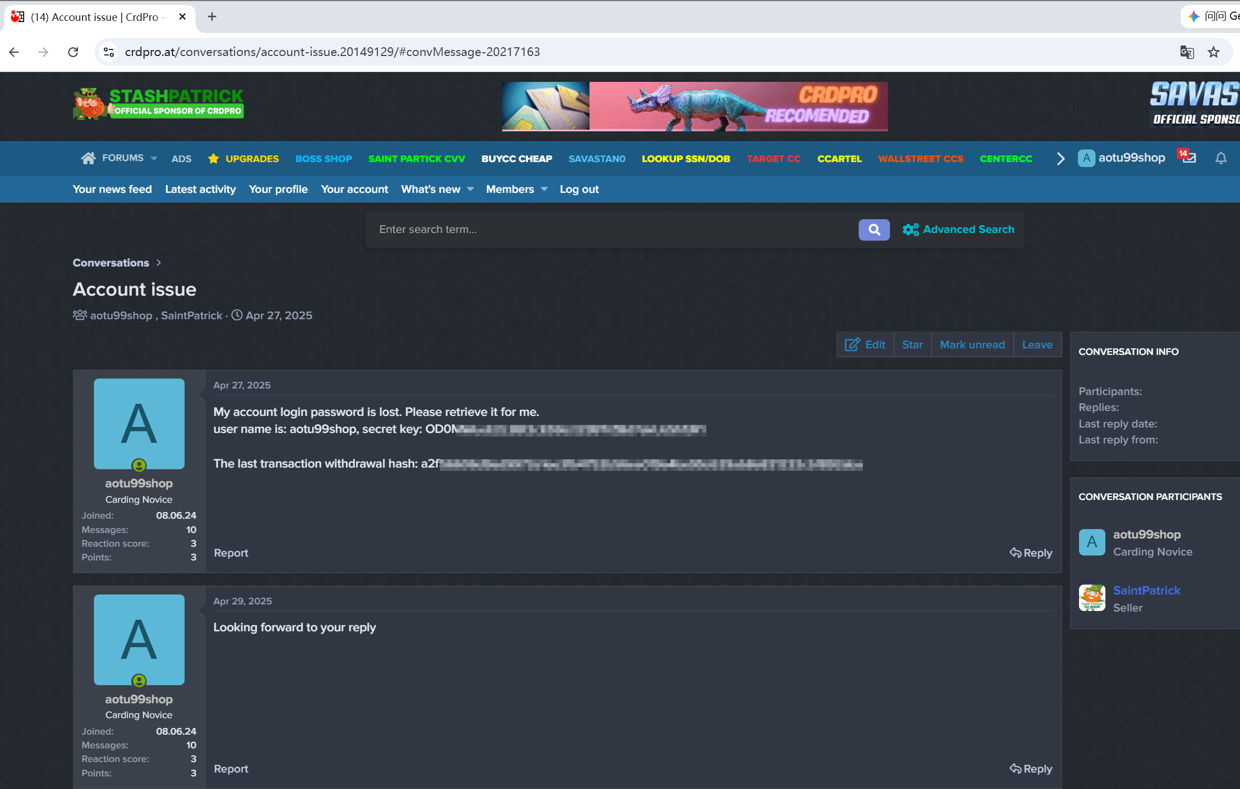The width and height of the screenshot is (1240, 789).
Task: Reply to the Apr 27 message
Action: coord(1031,553)
